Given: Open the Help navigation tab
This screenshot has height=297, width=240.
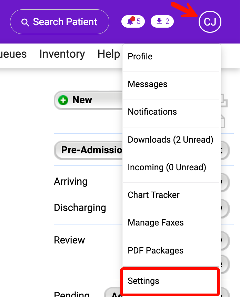Looking at the screenshot, I should pos(109,54).
